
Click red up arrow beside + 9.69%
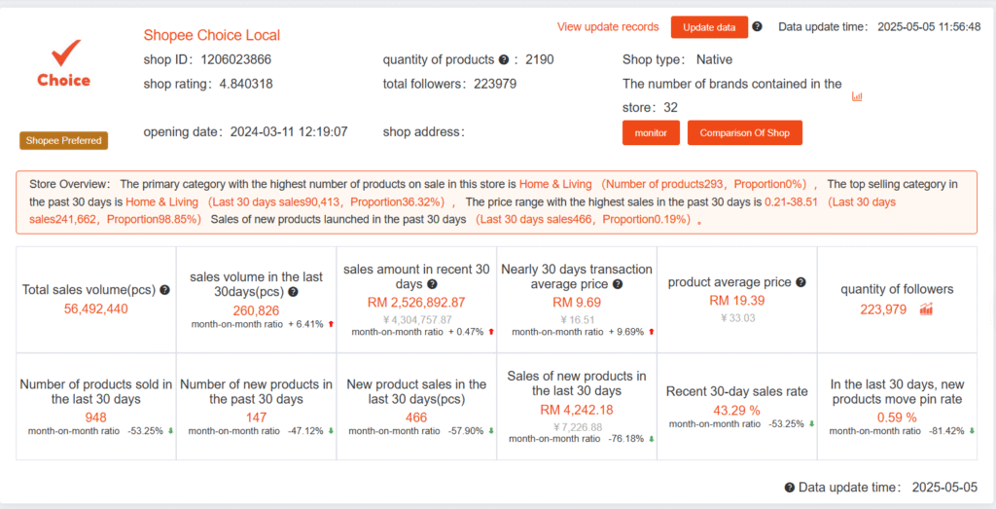tap(651, 332)
